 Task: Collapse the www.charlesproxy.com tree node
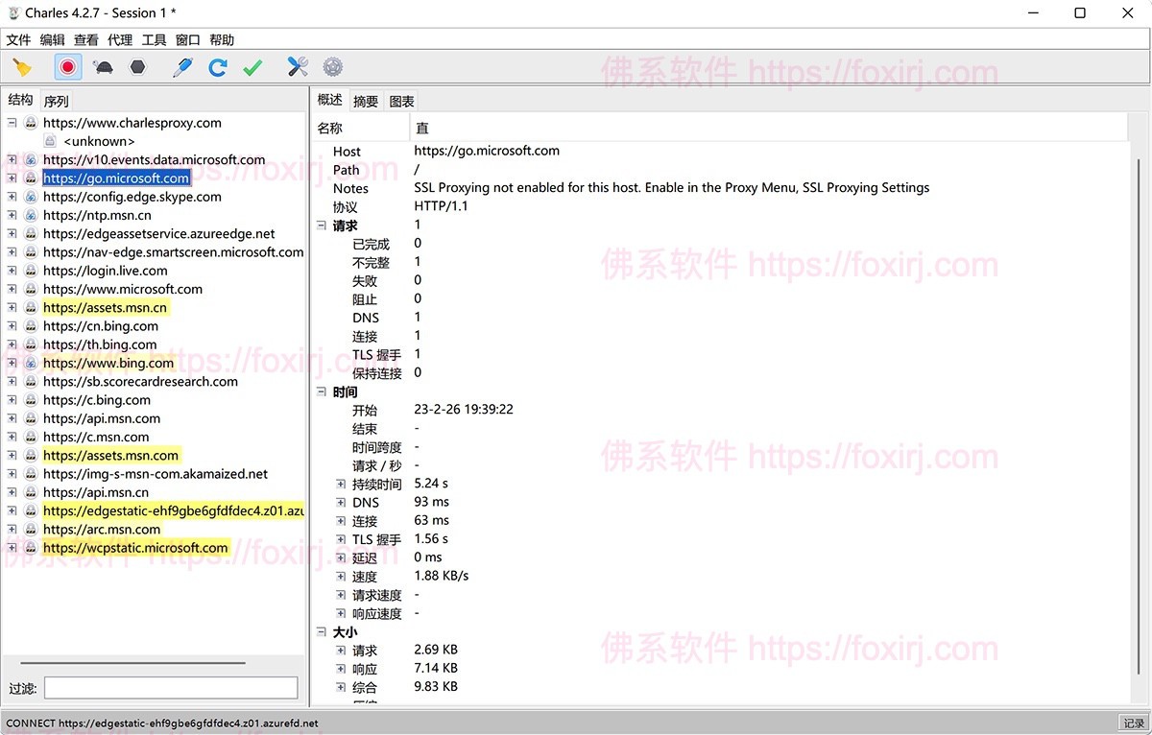(12, 123)
